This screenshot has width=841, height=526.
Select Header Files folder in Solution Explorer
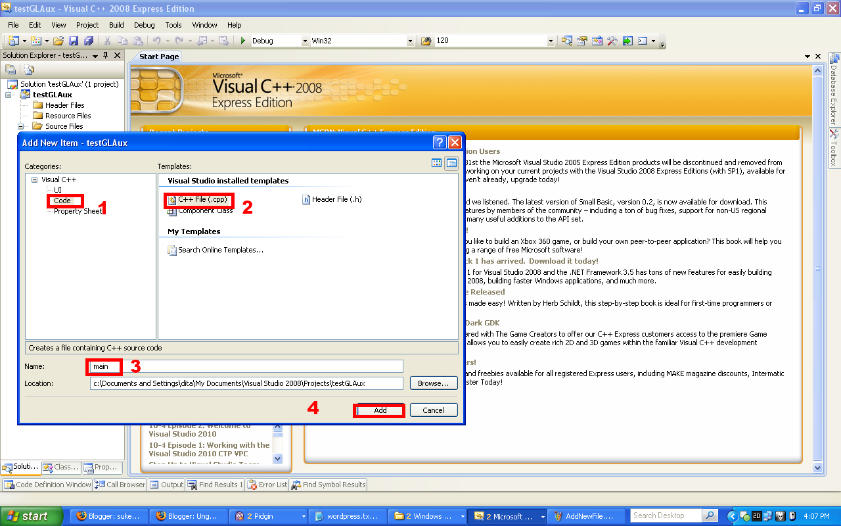coord(64,105)
